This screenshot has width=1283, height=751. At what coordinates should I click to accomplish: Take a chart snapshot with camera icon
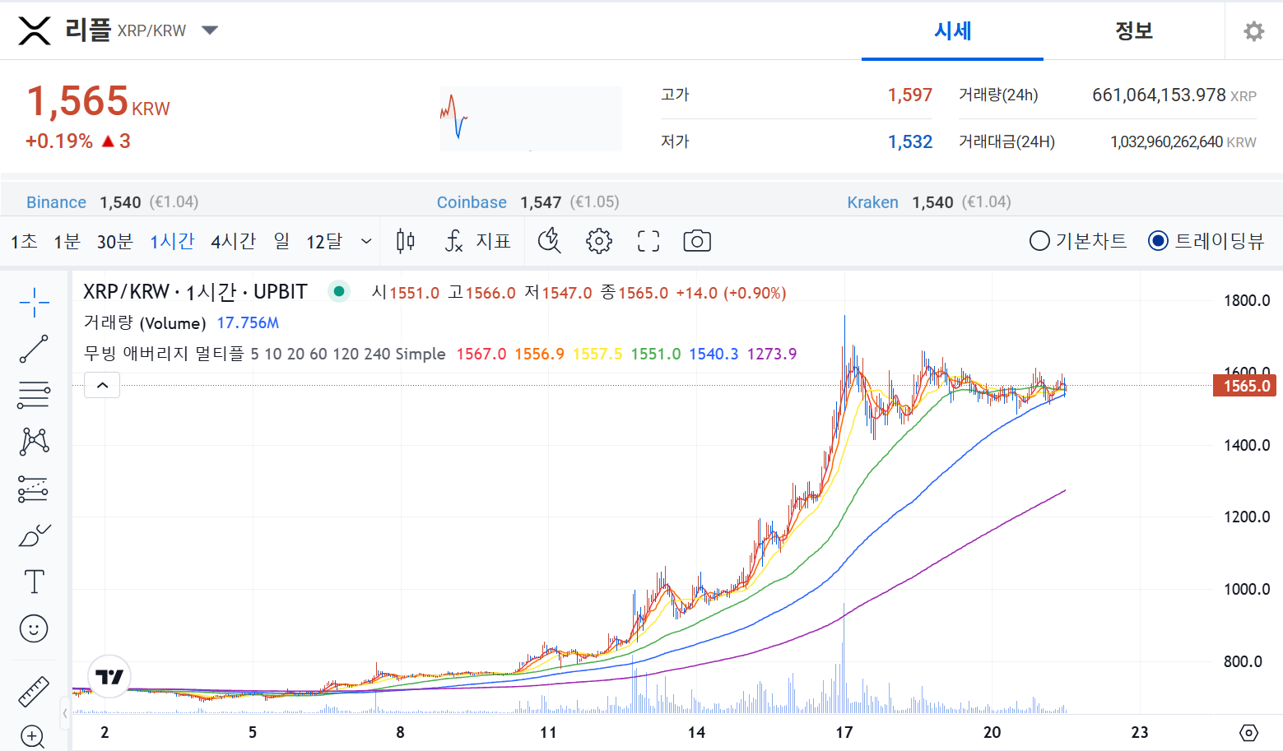[x=697, y=241]
